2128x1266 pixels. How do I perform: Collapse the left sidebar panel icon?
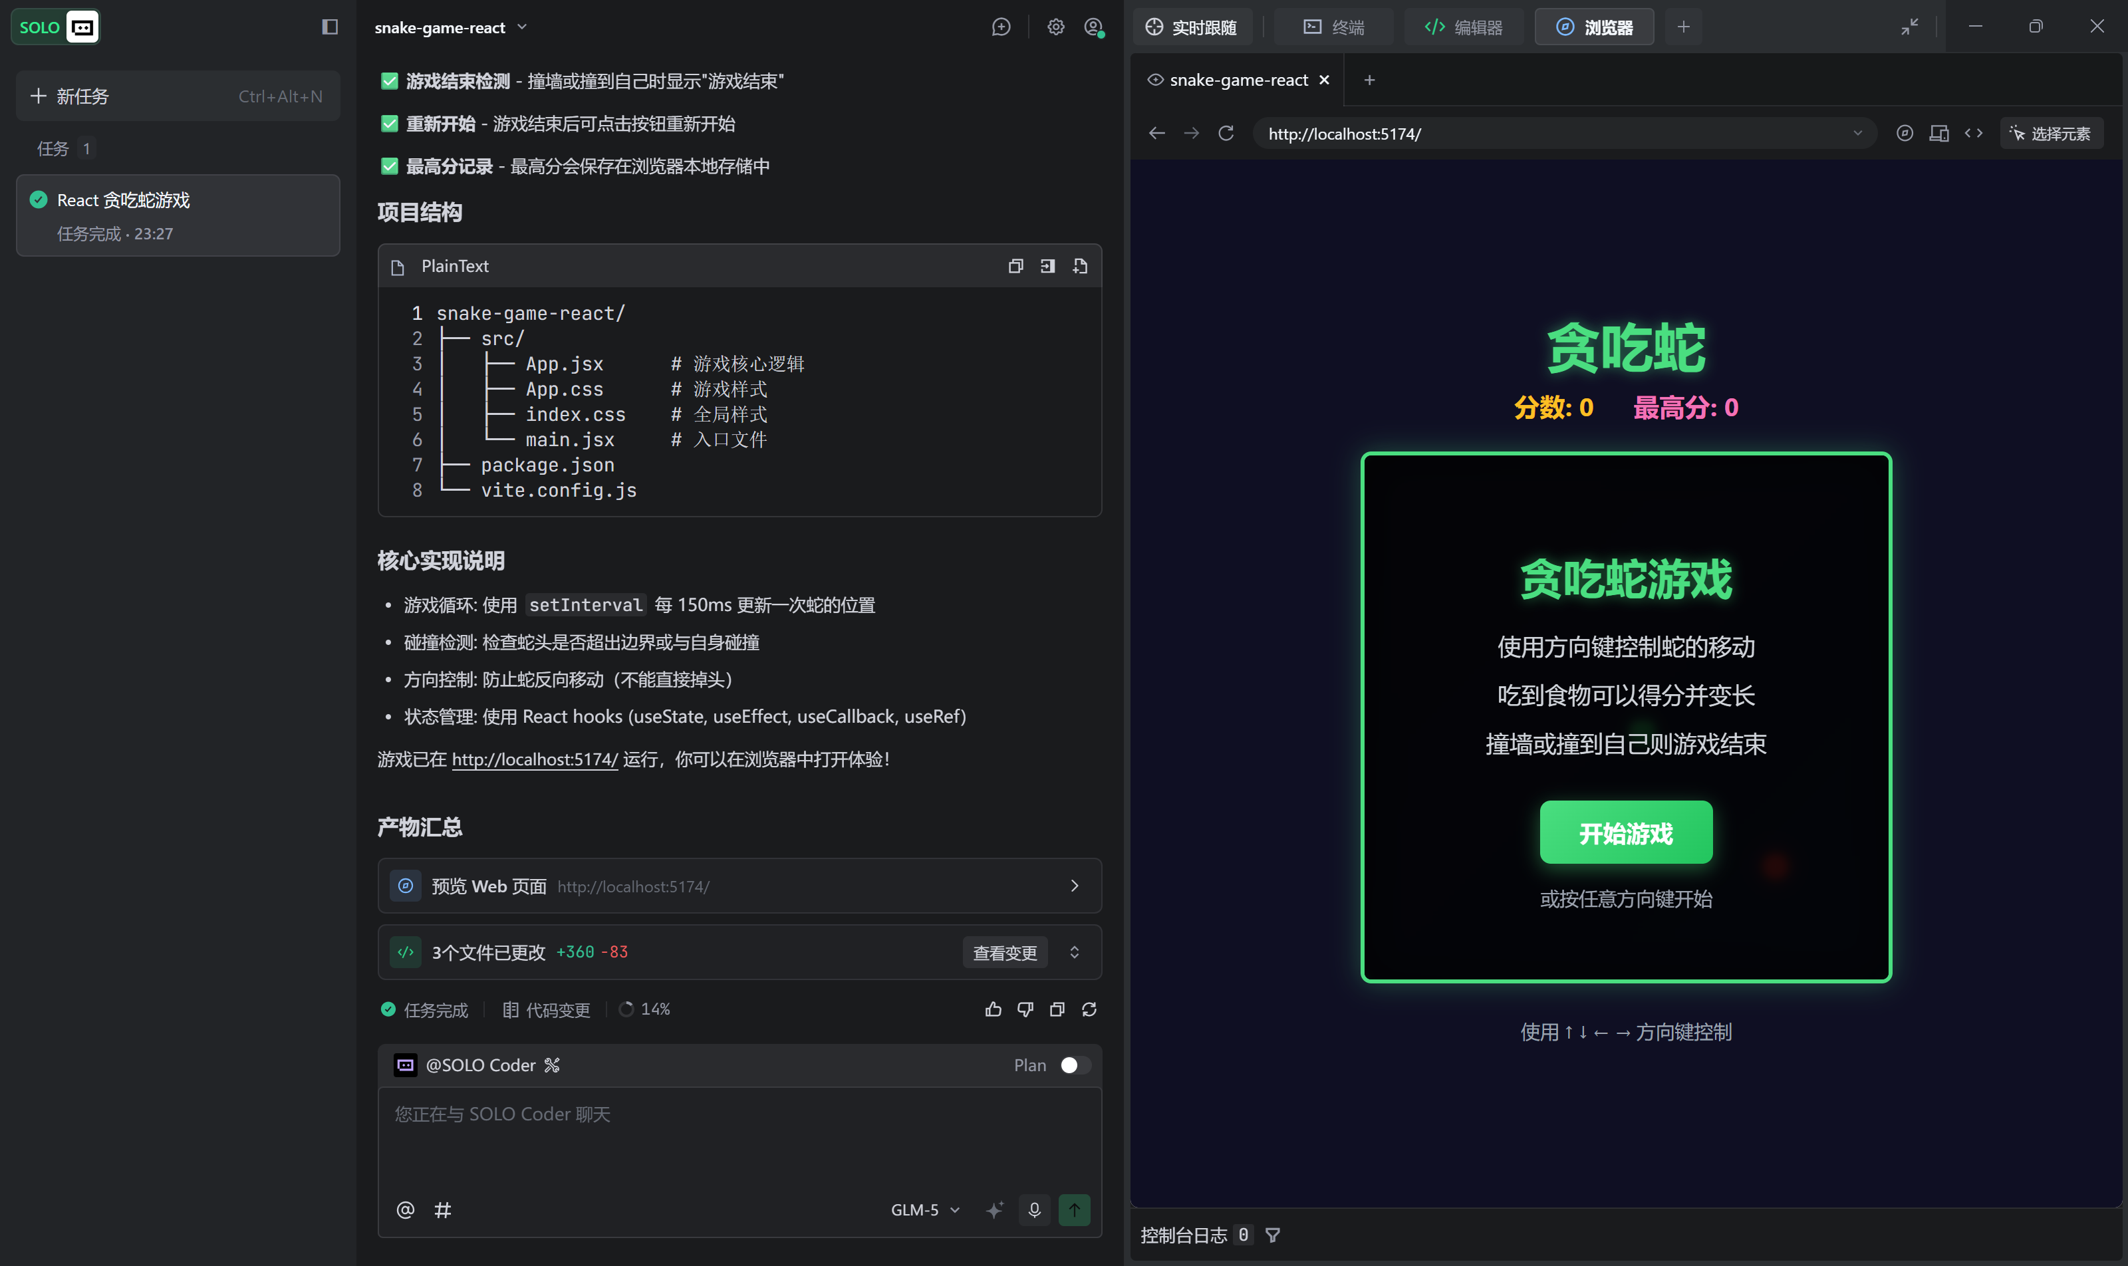[329, 27]
